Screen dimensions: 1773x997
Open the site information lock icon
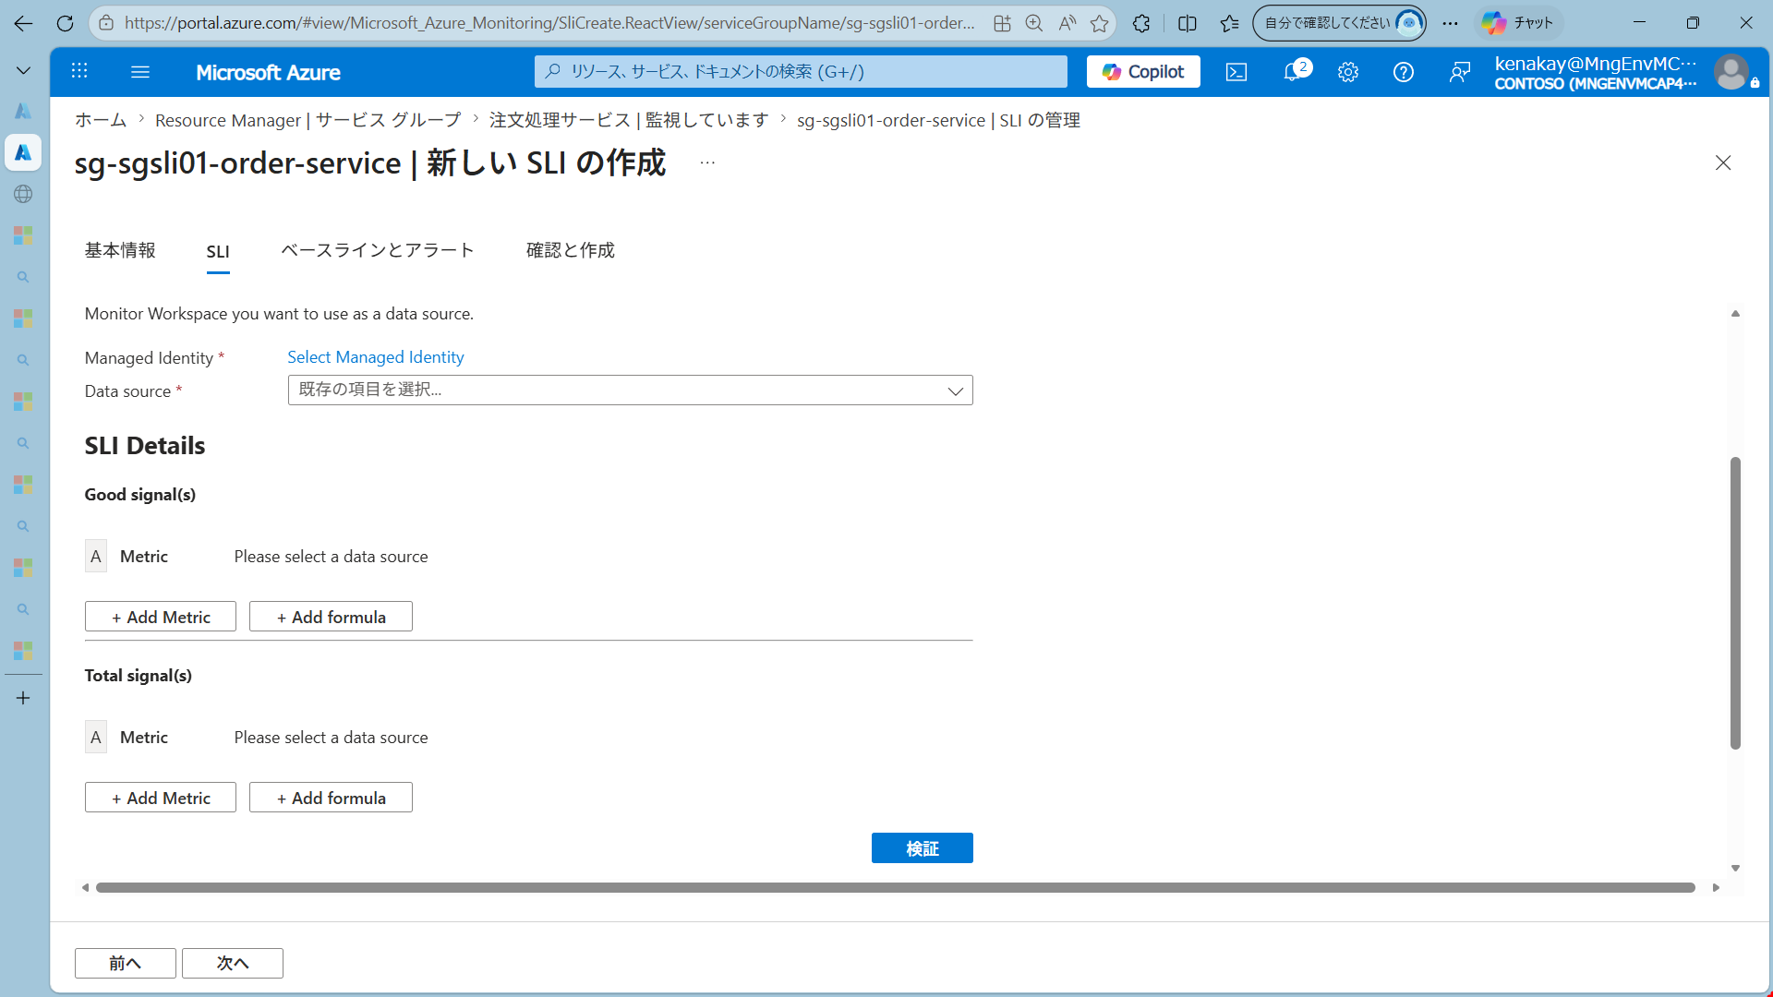point(106,23)
